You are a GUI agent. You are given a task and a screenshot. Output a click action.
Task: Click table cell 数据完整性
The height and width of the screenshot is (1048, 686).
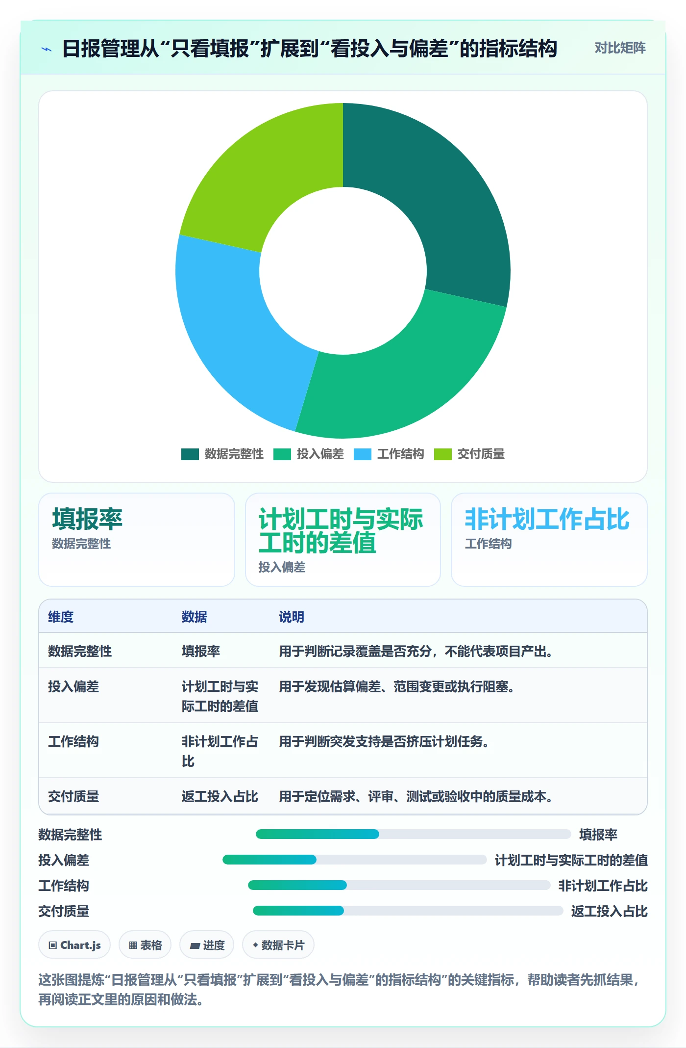(x=80, y=651)
